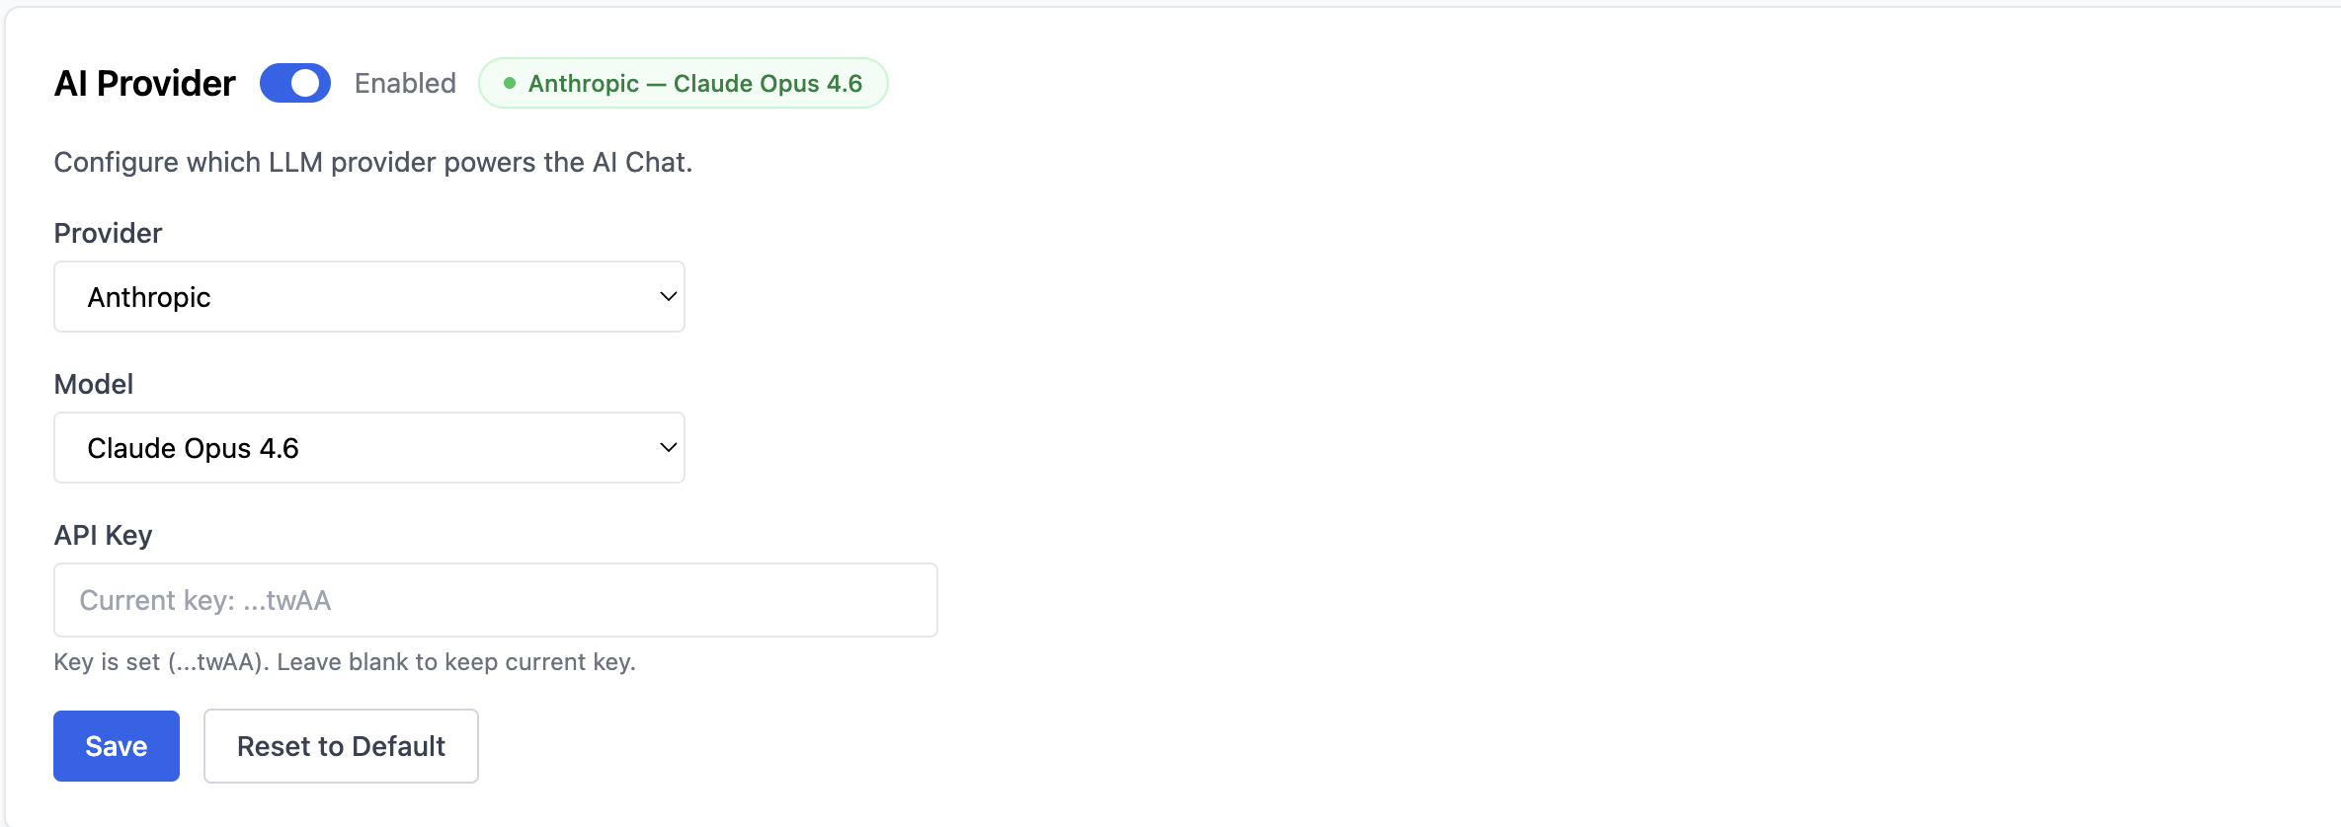The height and width of the screenshot is (827, 2341).
Task: Click the green status dot in the badge
Action: point(510,83)
